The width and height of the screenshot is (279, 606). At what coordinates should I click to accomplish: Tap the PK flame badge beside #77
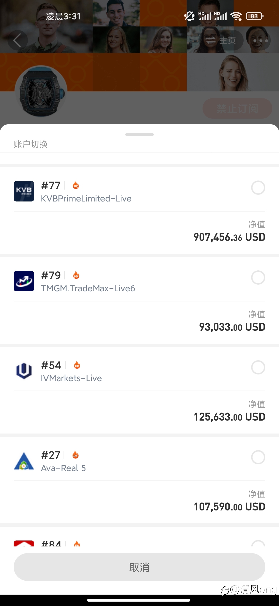[x=76, y=185]
